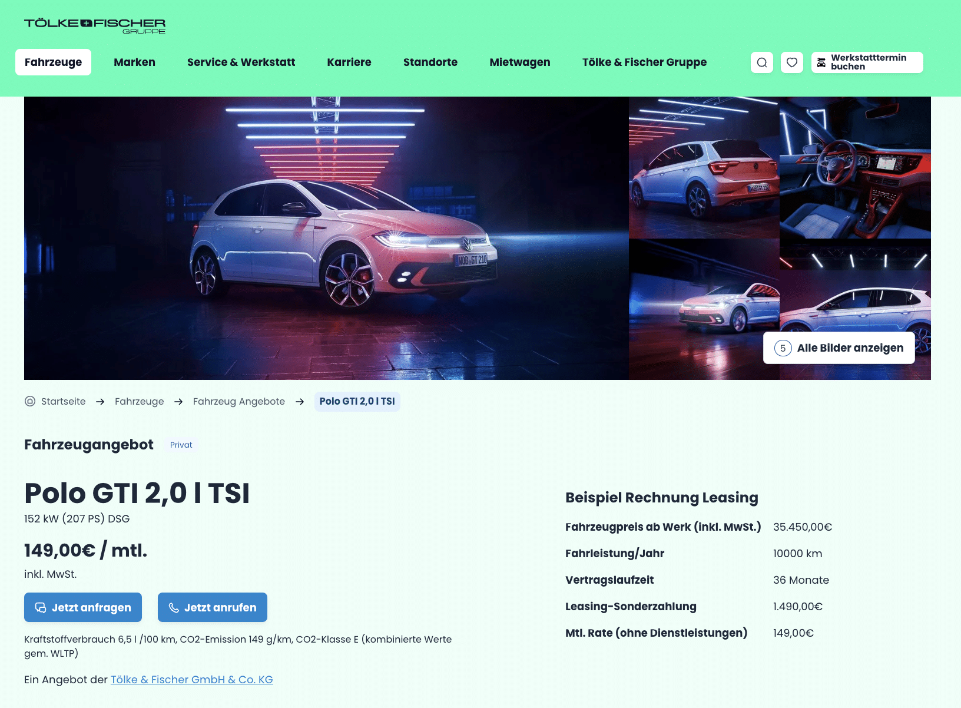View the rear-view Polo thumbnail

click(x=704, y=167)
